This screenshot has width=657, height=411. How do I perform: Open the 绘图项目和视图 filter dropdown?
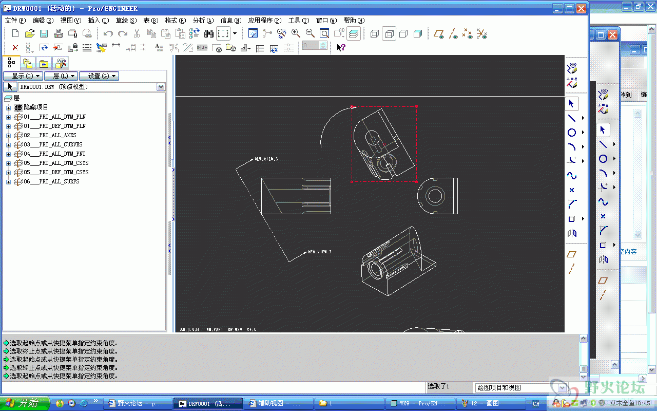(x=563, y=388)
